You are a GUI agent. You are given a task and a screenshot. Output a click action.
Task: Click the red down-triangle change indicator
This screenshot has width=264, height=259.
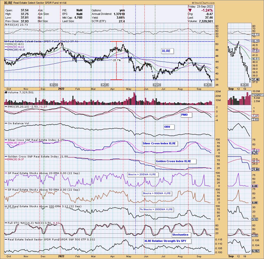[190, 11]
